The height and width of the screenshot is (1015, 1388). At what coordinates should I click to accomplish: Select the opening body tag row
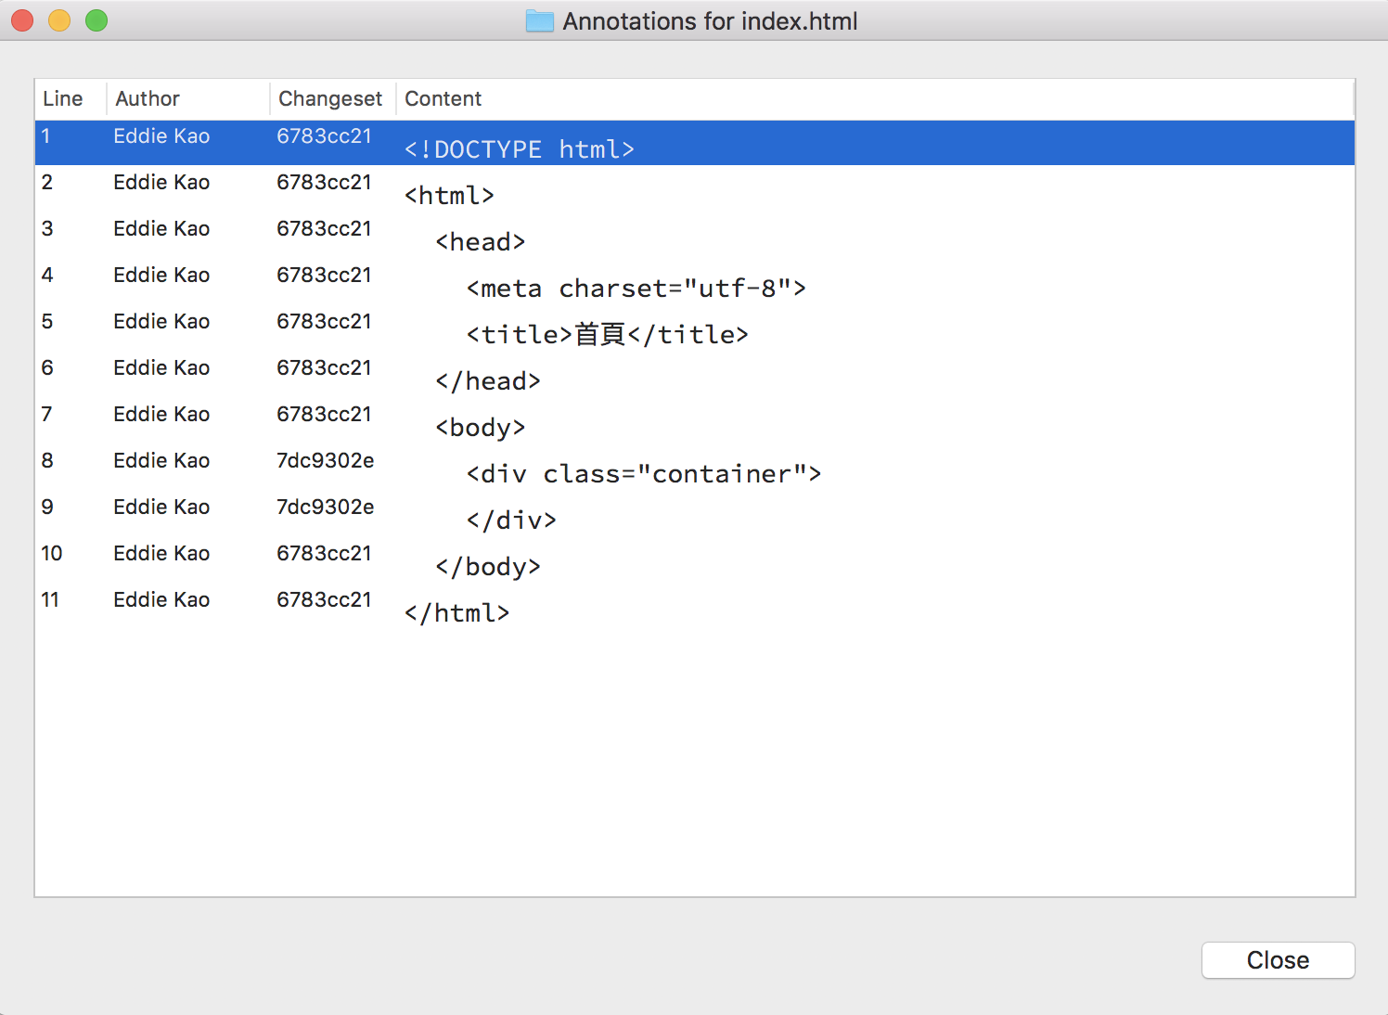pyautogui.click(x=481, y=427)
